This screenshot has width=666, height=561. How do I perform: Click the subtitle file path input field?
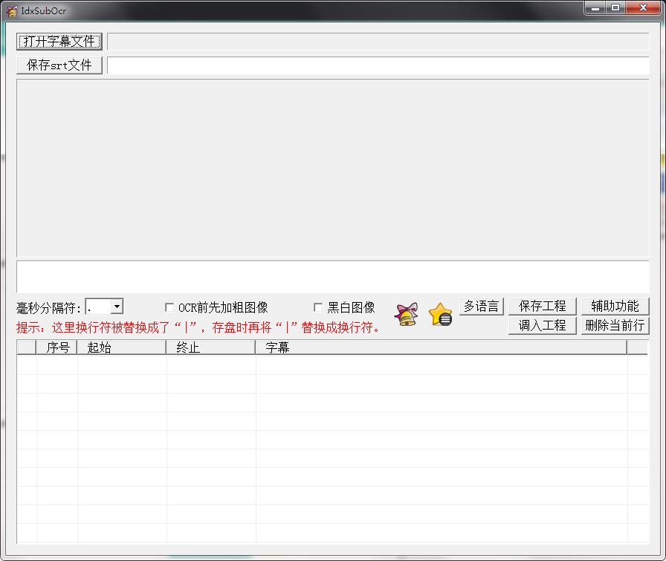379,41
